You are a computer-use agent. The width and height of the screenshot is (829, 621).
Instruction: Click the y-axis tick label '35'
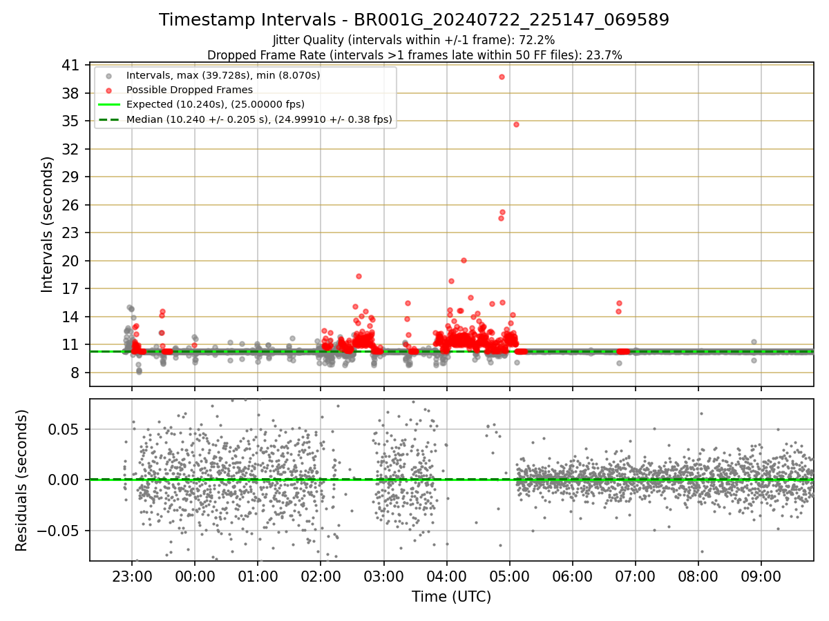click(70, 121)
